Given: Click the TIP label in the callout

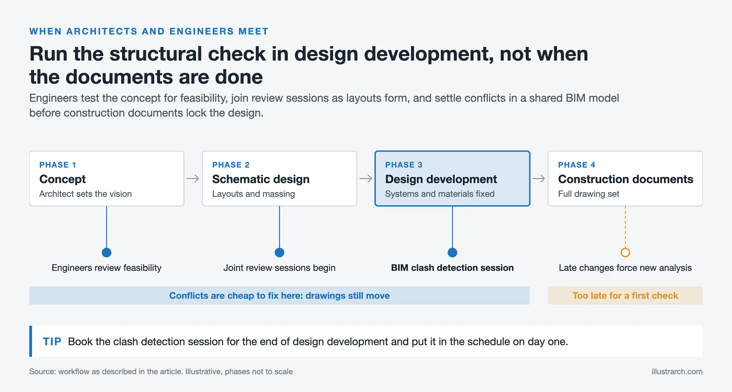Looking at the screenshot, I should click(x=52, y=342).
